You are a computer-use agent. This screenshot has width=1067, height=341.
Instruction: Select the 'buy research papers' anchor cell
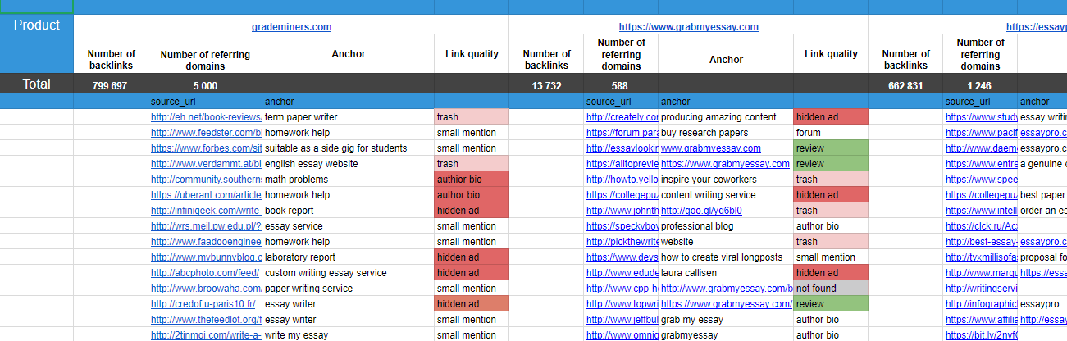tap(726, 133)
